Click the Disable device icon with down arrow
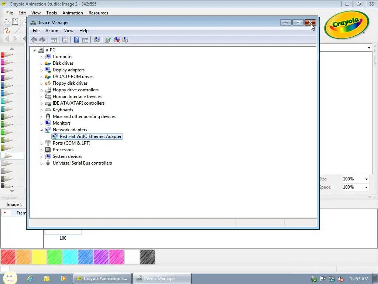Screen dimensions: 378x284 pos(125,40)
